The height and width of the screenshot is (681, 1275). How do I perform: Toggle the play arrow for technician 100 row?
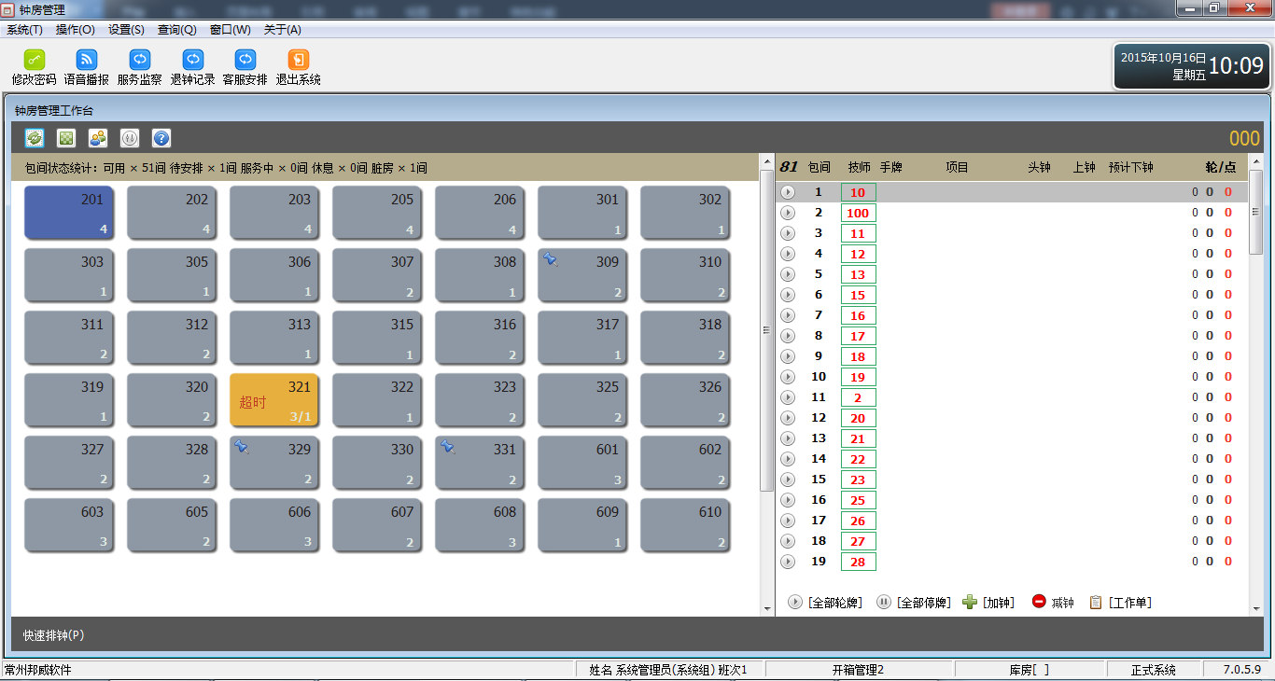[x=788, y=213]
